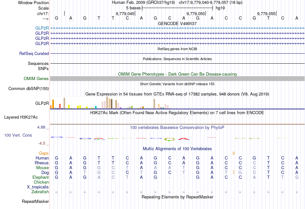Image resolution: width=305 pixels, height=209 pixels.
Task: Click the 9,779,045 ruler position
Action: [x=125, y=14]
